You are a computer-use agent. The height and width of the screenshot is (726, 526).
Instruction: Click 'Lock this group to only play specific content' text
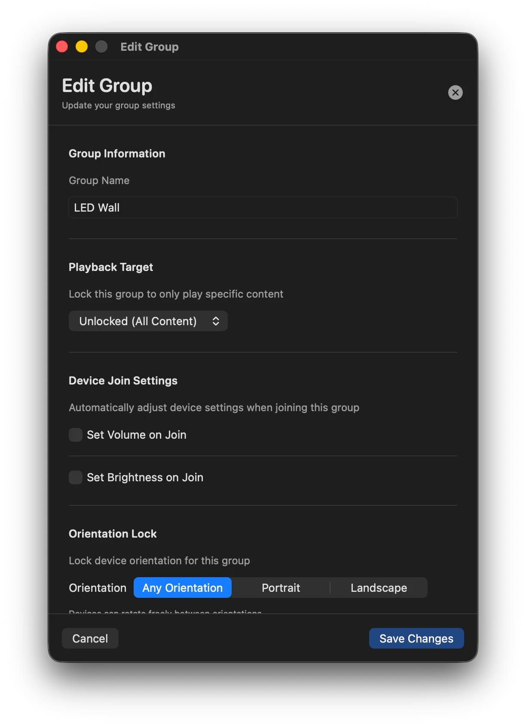tap(176, 294)
